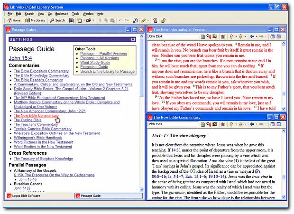Screen dimensions: 294x214
Task: Click the red network update icon in toolbar
Action: [x=155, y=20]
